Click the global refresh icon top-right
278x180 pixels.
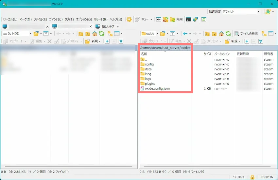(x=268, y=12)
